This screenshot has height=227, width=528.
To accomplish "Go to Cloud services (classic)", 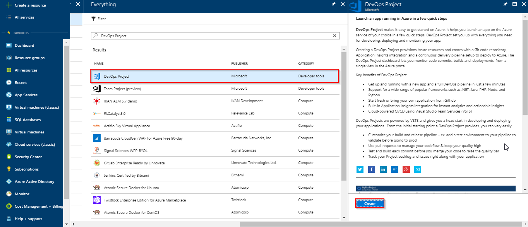I will coord(35,145).
